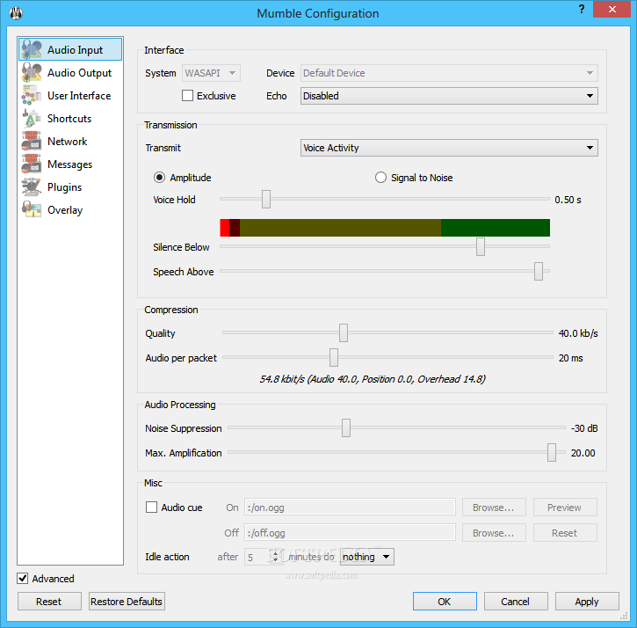Click the Plugins icon in sidebar
Viewport: 637px width, 628px height.
coord(32,186)
